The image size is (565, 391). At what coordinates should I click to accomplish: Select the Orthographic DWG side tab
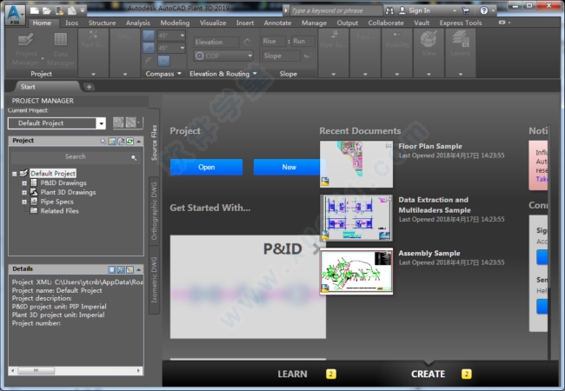click(x=154, y=211)
